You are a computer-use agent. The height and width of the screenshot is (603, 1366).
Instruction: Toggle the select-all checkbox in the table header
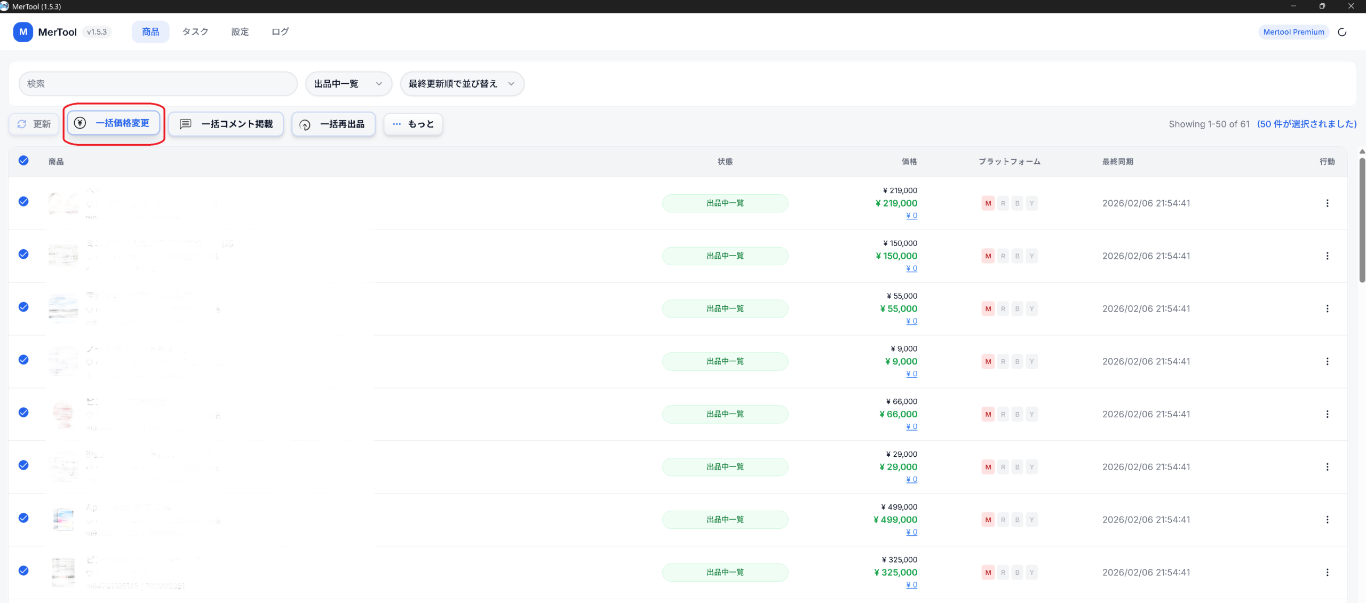pyautogui.click(x=23, y=161)
